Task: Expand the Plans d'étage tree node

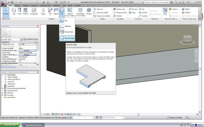Action: click(x=5, y=77)
